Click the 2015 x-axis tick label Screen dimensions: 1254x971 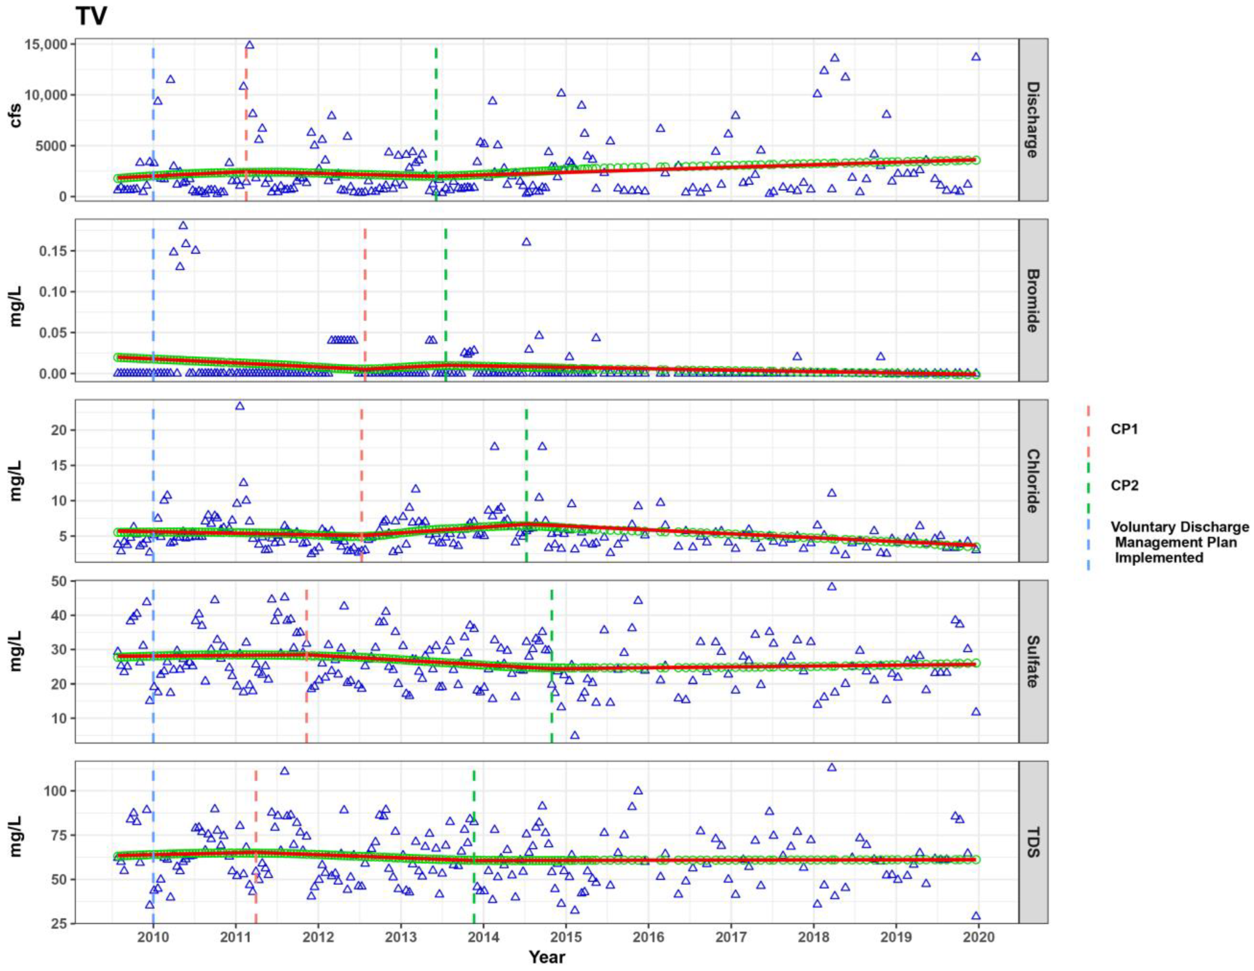565,937
